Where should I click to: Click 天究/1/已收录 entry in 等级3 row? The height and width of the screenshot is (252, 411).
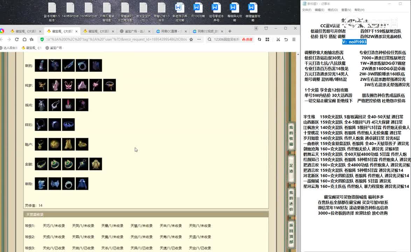54,248
